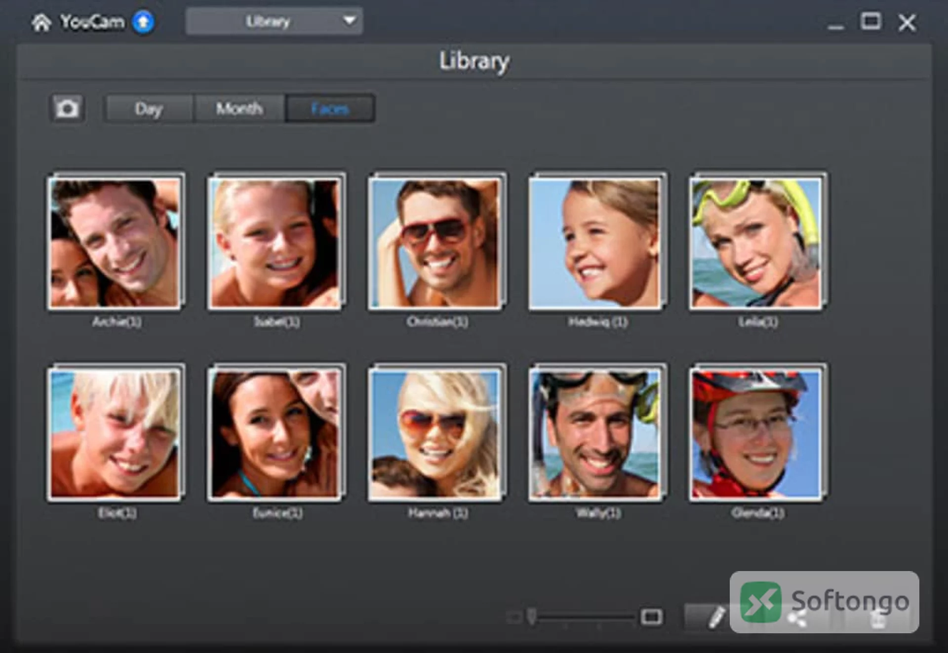
Task: Open Isabel's face photo stack
Action: point(276,242)
